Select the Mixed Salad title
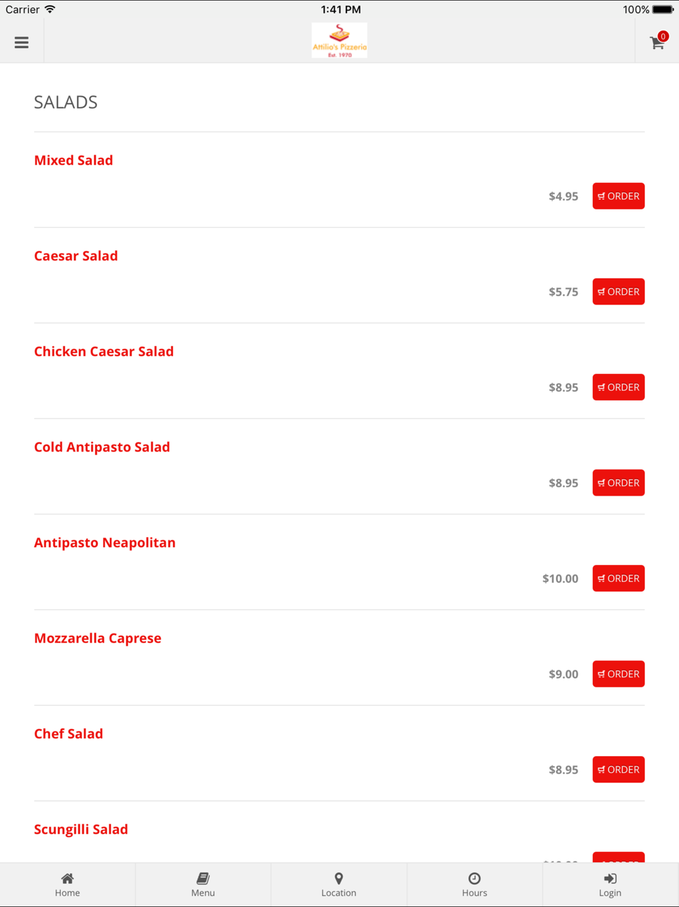 pos(73,160)
